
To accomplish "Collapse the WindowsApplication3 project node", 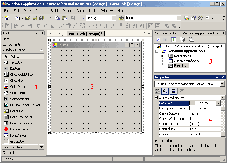I will [x=157, y=51].
